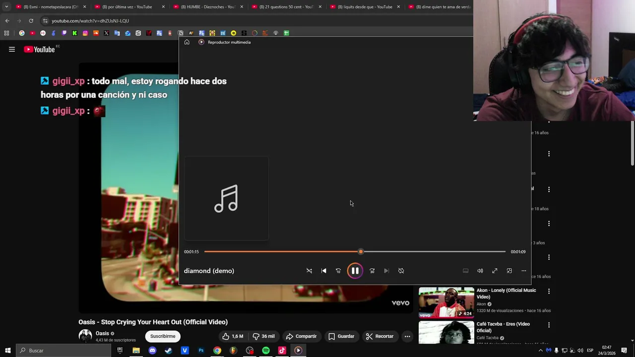The image size is (635, 357).
Task: Toggle shuffle in media player
Action: 309,271
